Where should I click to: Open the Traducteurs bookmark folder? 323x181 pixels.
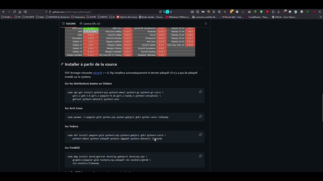[x=78, y=17]
